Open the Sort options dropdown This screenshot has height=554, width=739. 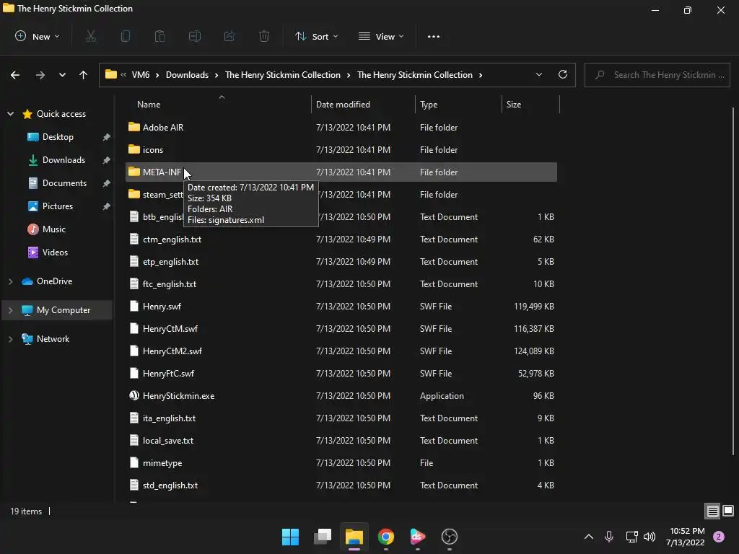(317, 36)
